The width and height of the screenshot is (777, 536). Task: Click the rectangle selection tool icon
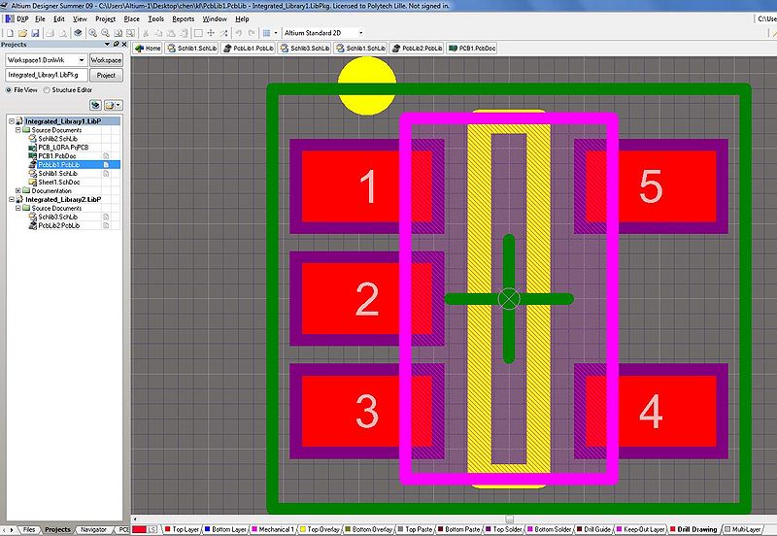coord(198,32)
